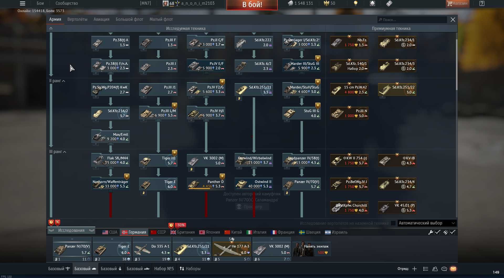Viewport: 504px width, 278px height.
Task: Open the Pz.IV F2/G group folder
Action: pyautogui.click(x=206, y=90)
